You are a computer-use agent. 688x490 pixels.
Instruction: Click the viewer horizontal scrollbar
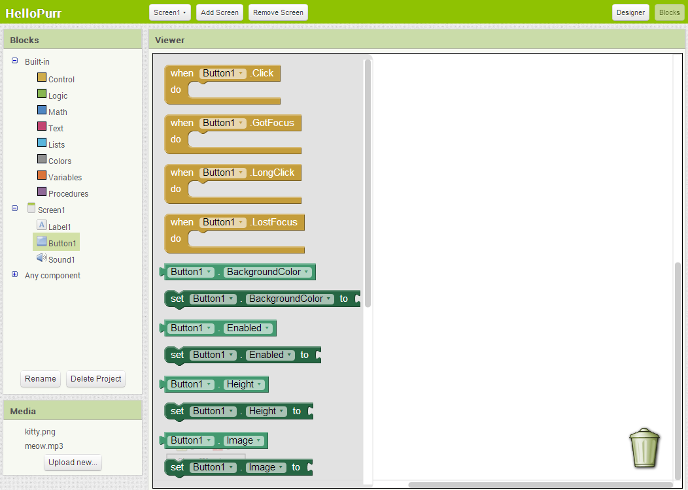pos(541,485)
